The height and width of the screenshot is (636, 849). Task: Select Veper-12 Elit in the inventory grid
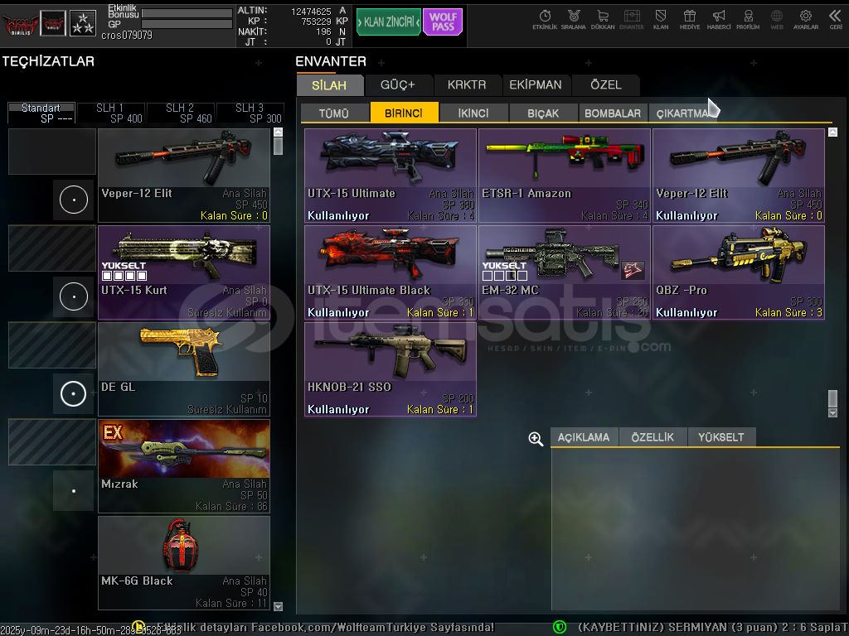click(x=739, y=176)
